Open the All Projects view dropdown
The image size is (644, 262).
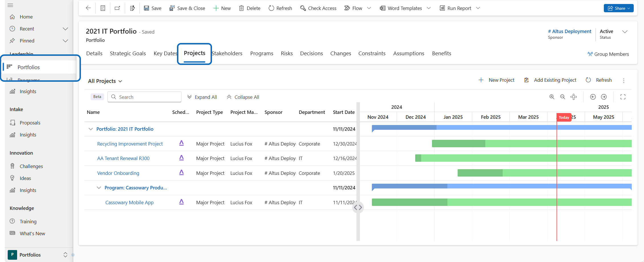(105, 81)
